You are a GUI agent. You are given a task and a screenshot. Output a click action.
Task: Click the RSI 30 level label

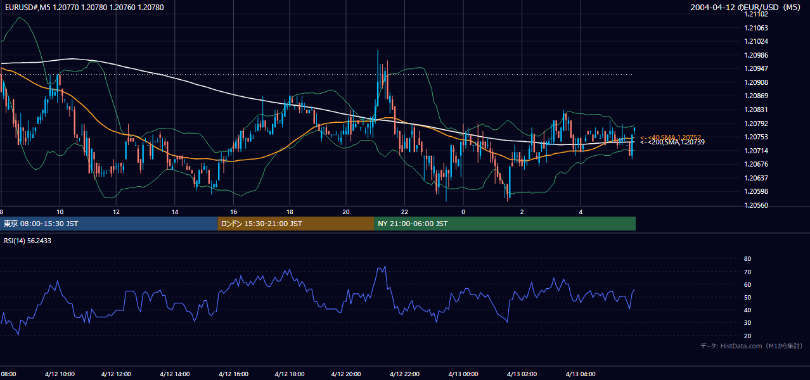(x=747, y=323)
